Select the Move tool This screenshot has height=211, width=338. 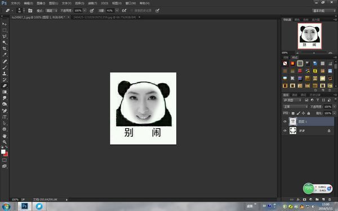(5, 24)
